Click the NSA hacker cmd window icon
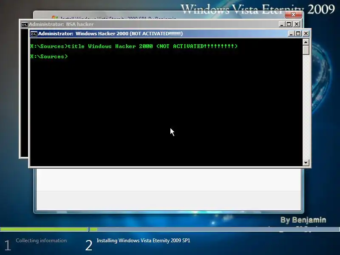Image resolution: width=340 pixels, height=255 pixels. point(25,25)
